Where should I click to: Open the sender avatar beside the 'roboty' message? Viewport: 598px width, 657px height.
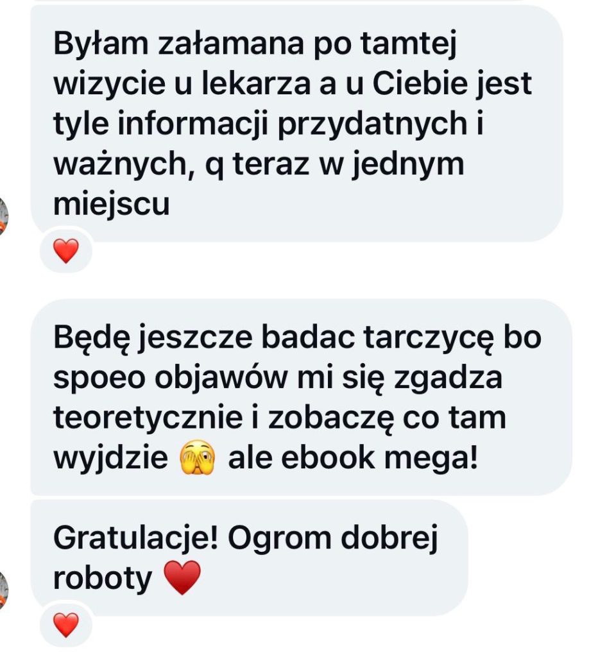click(3, 590)
